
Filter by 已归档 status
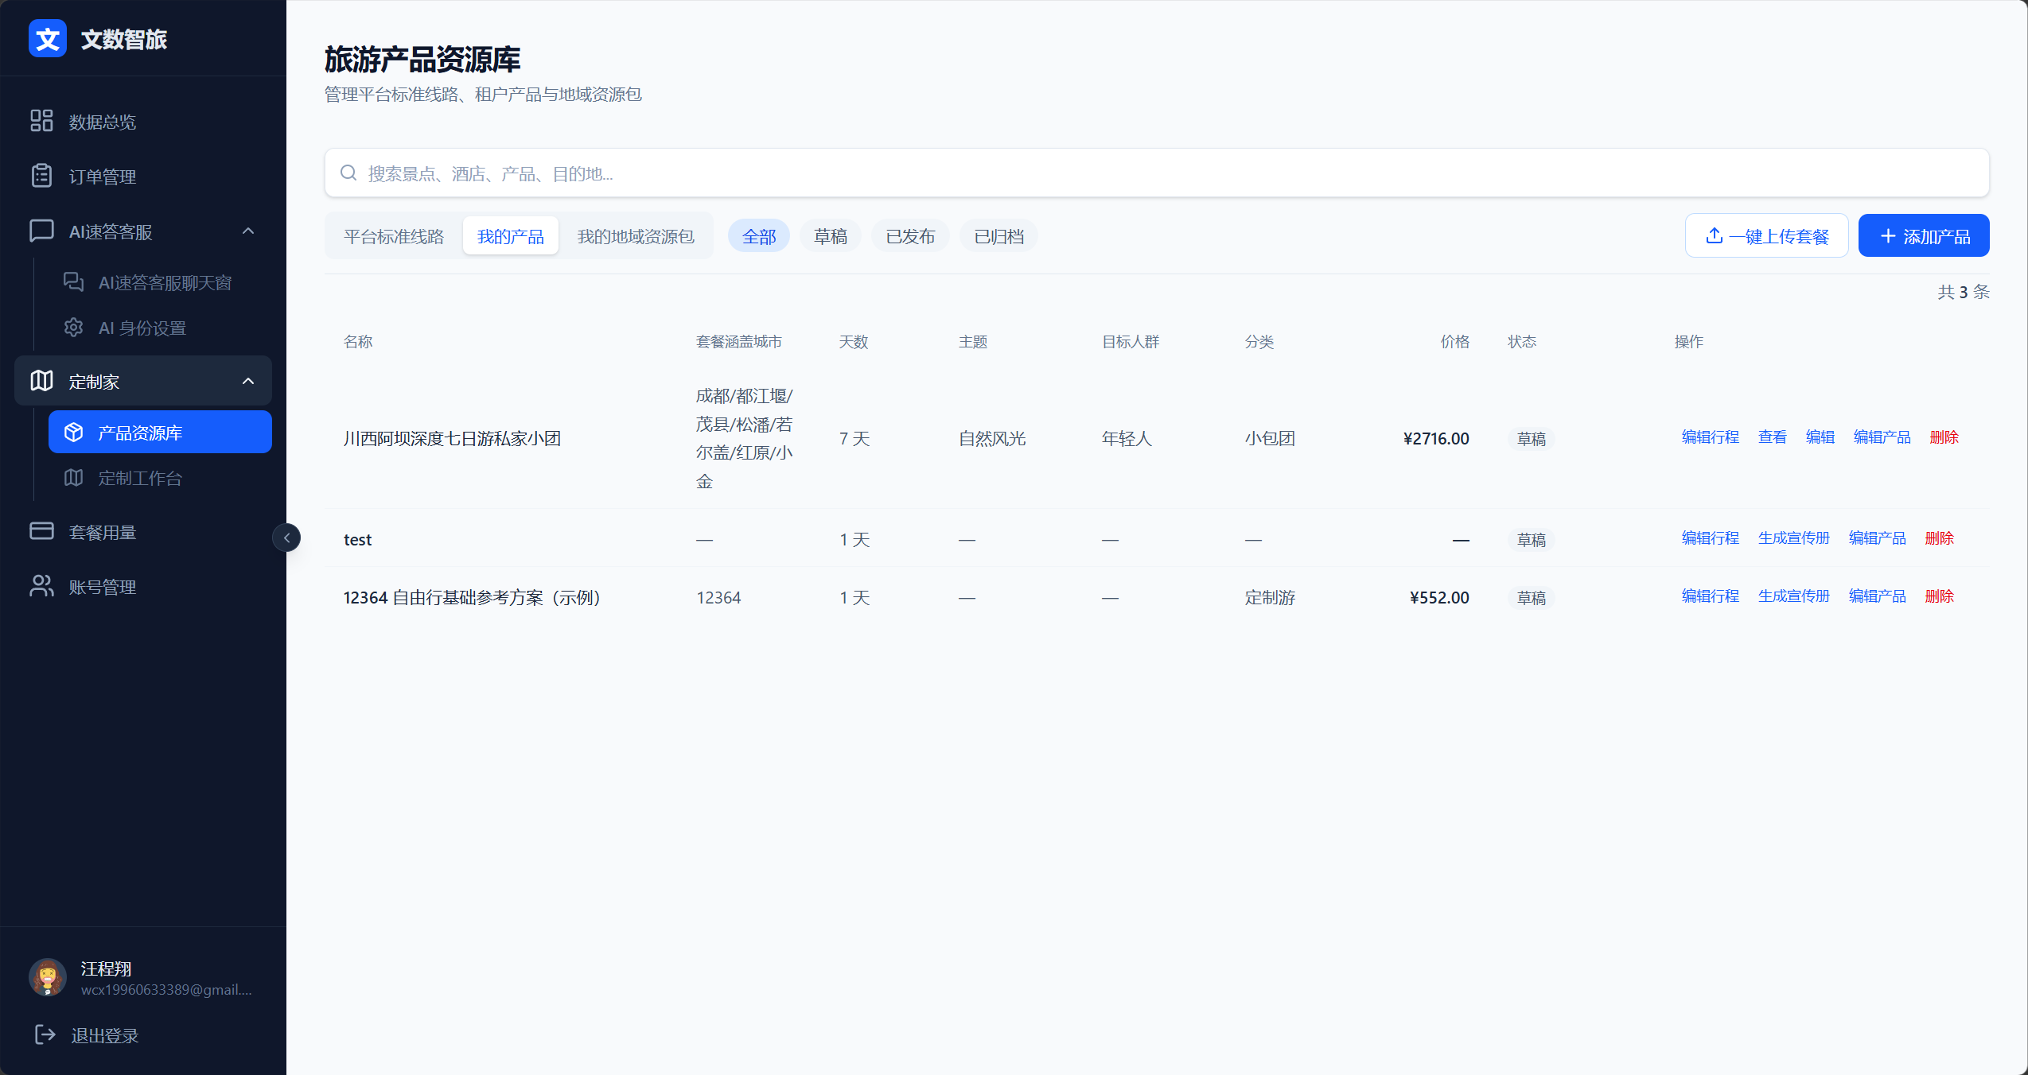coord(998,236)
